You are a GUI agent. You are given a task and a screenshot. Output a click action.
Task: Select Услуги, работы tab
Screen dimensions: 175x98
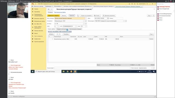coord(52,29)
